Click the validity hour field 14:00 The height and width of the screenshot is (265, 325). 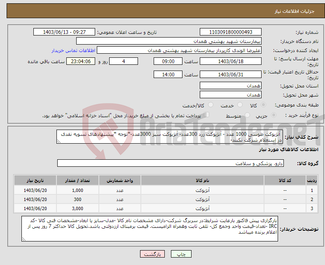[x=168, y=74]
